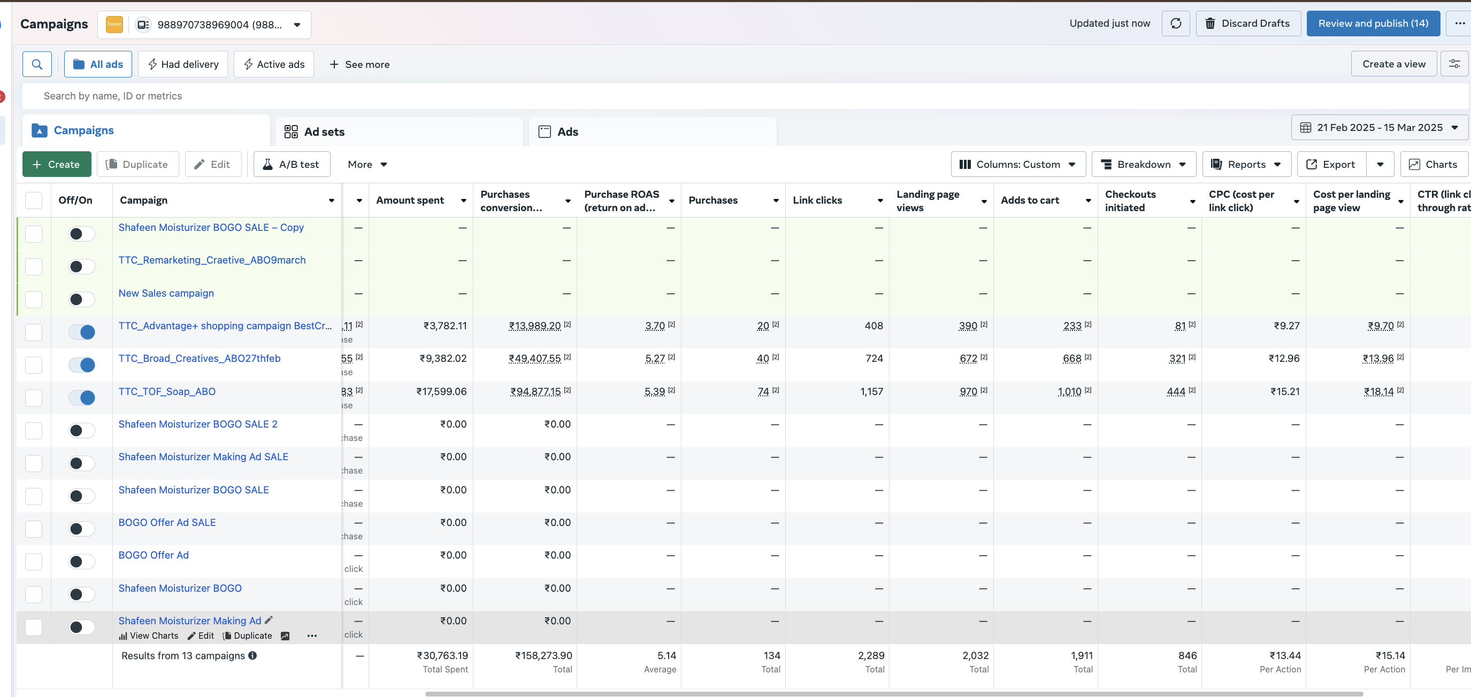1471x697 pixels.
Task: Click the horizontal scrollbar under the table
Action: 894,694
